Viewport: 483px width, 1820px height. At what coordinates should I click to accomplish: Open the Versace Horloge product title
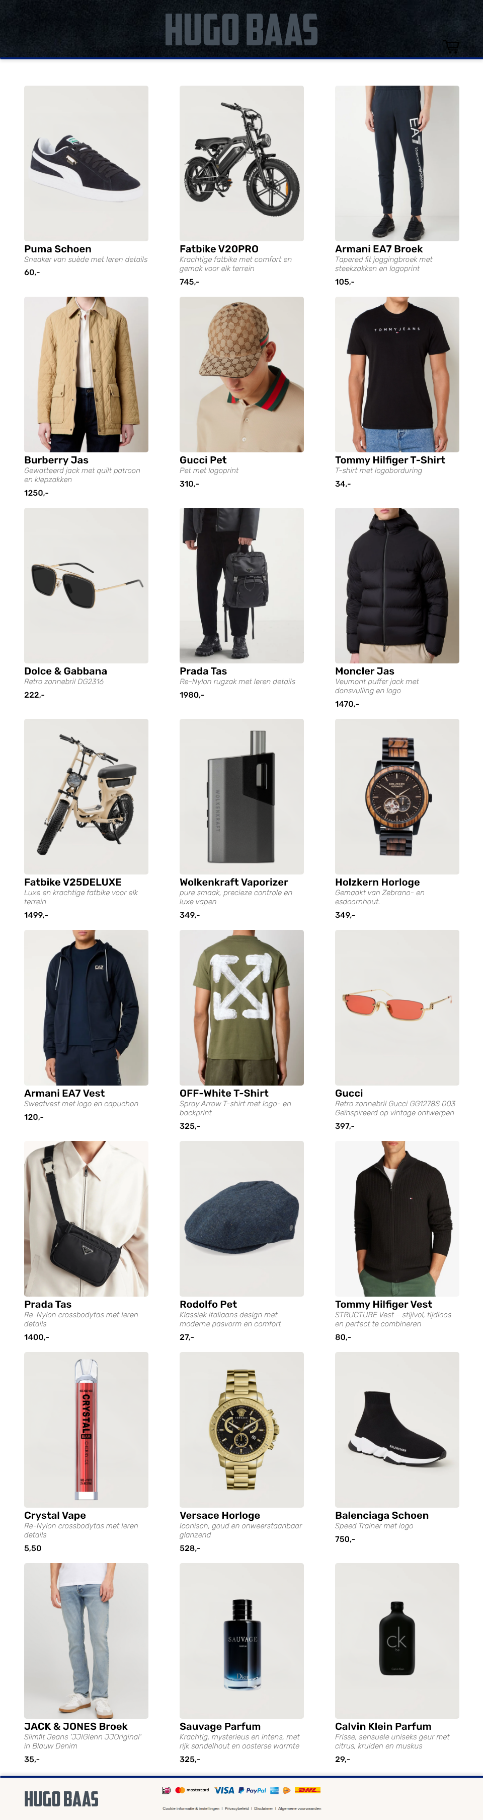coord(219,1515)
